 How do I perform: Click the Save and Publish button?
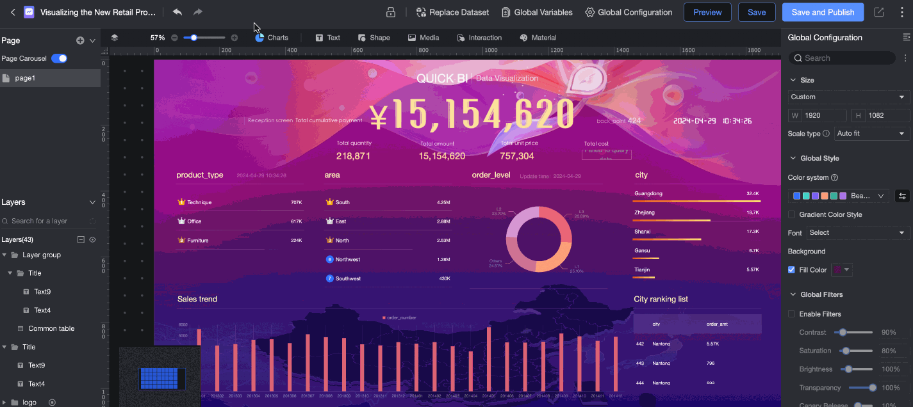pyautogui.click(x=823, y=12)
